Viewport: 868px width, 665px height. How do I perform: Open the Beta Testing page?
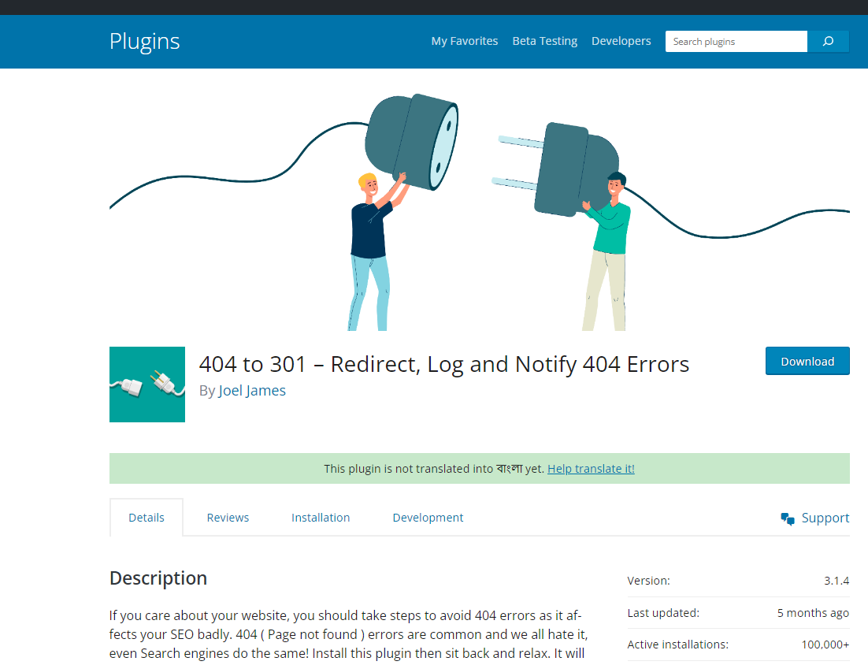pyautogui.click(x=544, y=41)
